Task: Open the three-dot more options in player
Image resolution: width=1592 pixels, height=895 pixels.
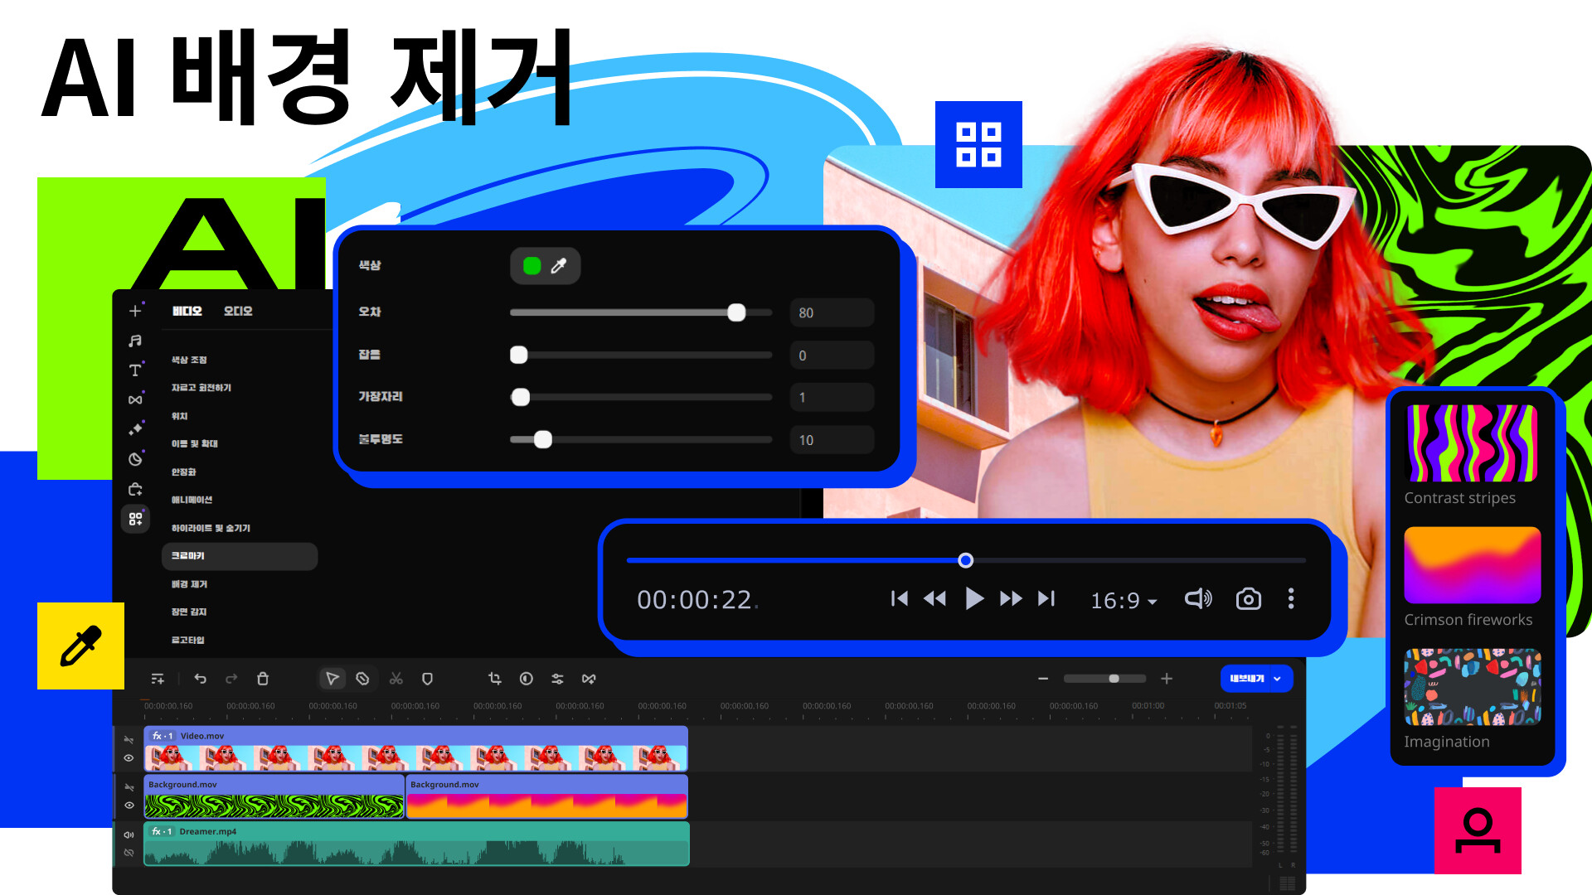Action: tap(1291, 598)
